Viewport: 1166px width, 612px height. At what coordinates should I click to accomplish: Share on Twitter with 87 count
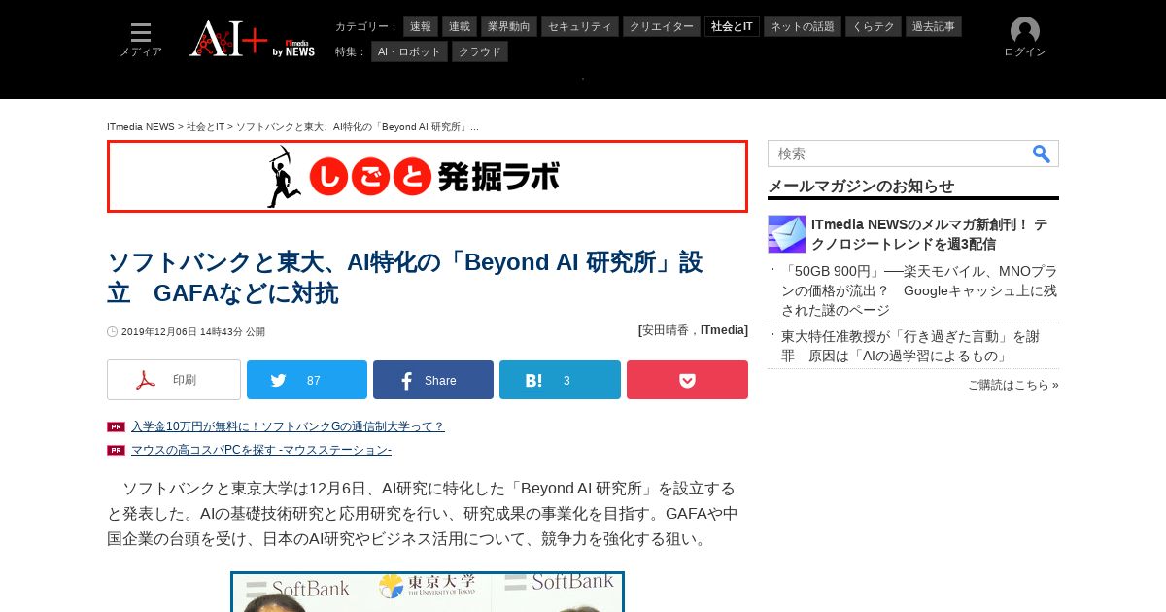(x=307, y=380)
